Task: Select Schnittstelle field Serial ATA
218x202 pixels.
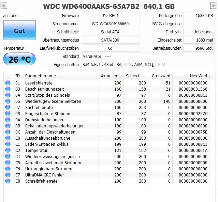Action: pyautogui.click(x=110, y=32)
